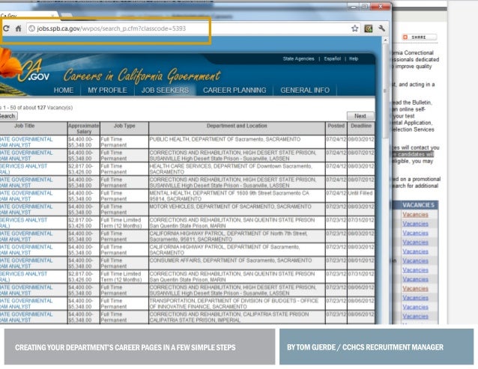Click the scrollbar up arrow
The image size is (478, 369).
tap(385, 40)
